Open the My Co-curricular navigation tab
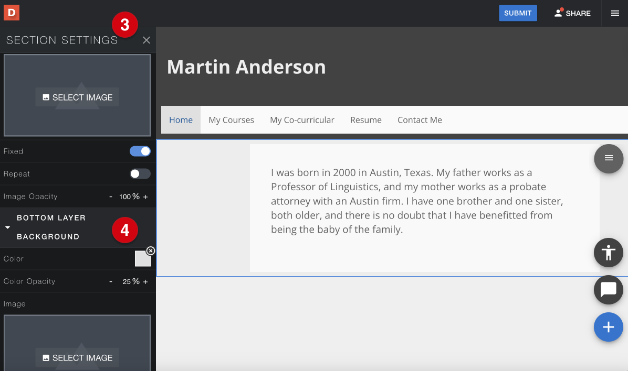This screenshot has width=628, height=371. [302, 120]
